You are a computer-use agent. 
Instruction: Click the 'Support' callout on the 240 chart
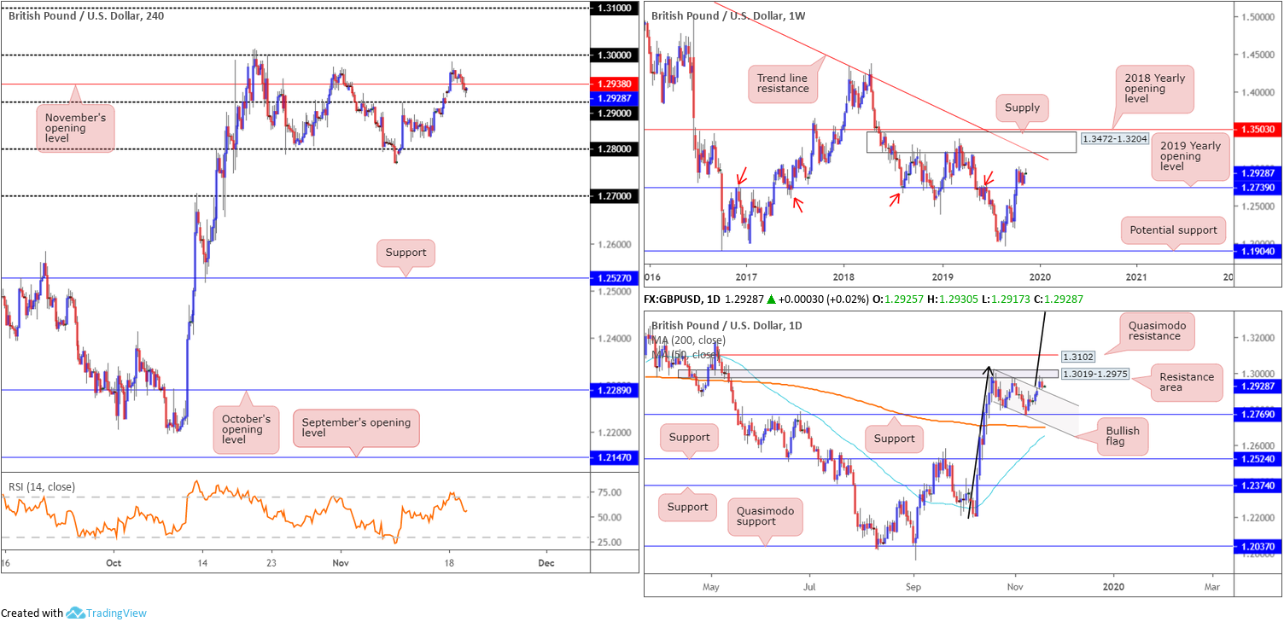406,253
